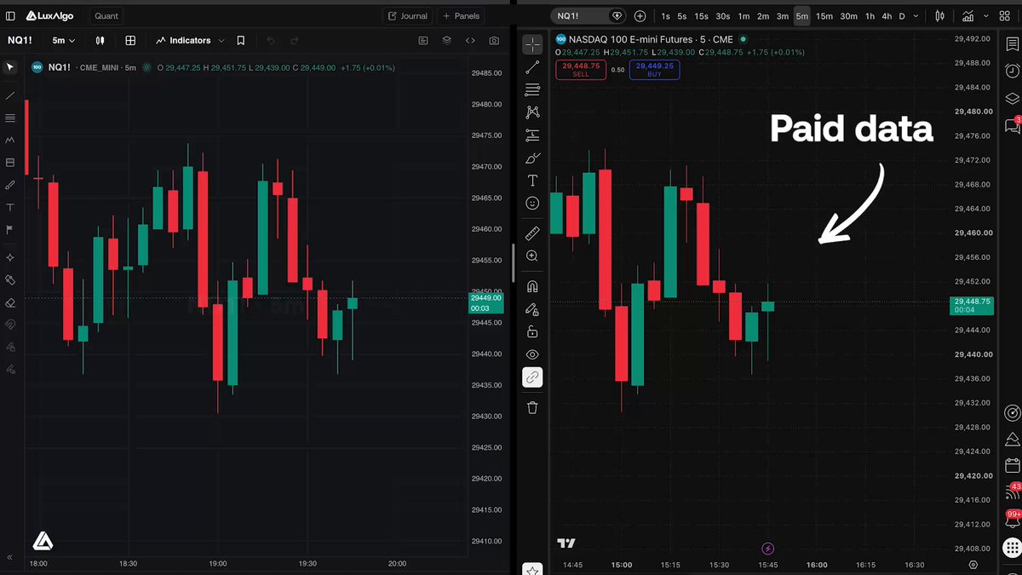Click the NQ1! symbol search box in TradingView
The width and height of the screenshot is (1022, 575).
(589, 16)
